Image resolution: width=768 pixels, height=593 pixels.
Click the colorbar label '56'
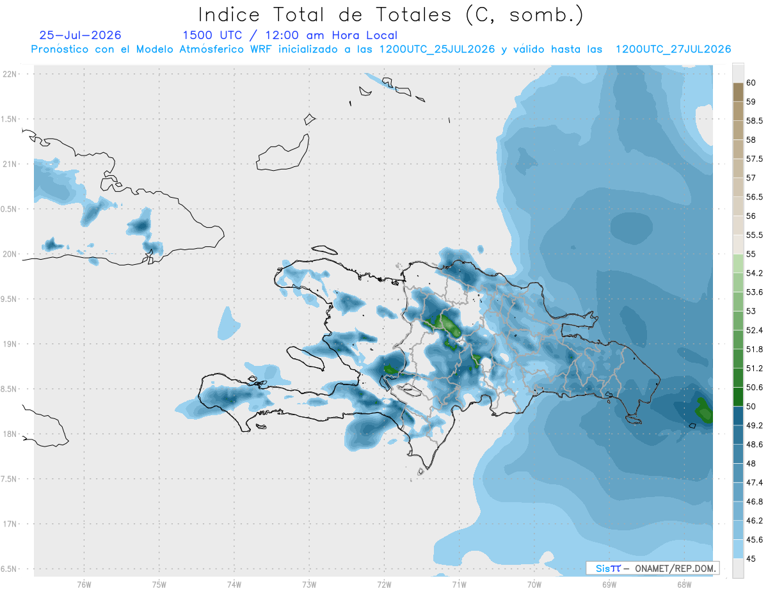point(751,216)
